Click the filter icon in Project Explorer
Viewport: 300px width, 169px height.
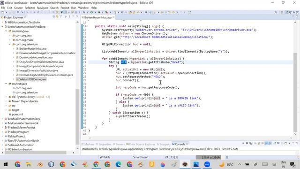(61, 17)
